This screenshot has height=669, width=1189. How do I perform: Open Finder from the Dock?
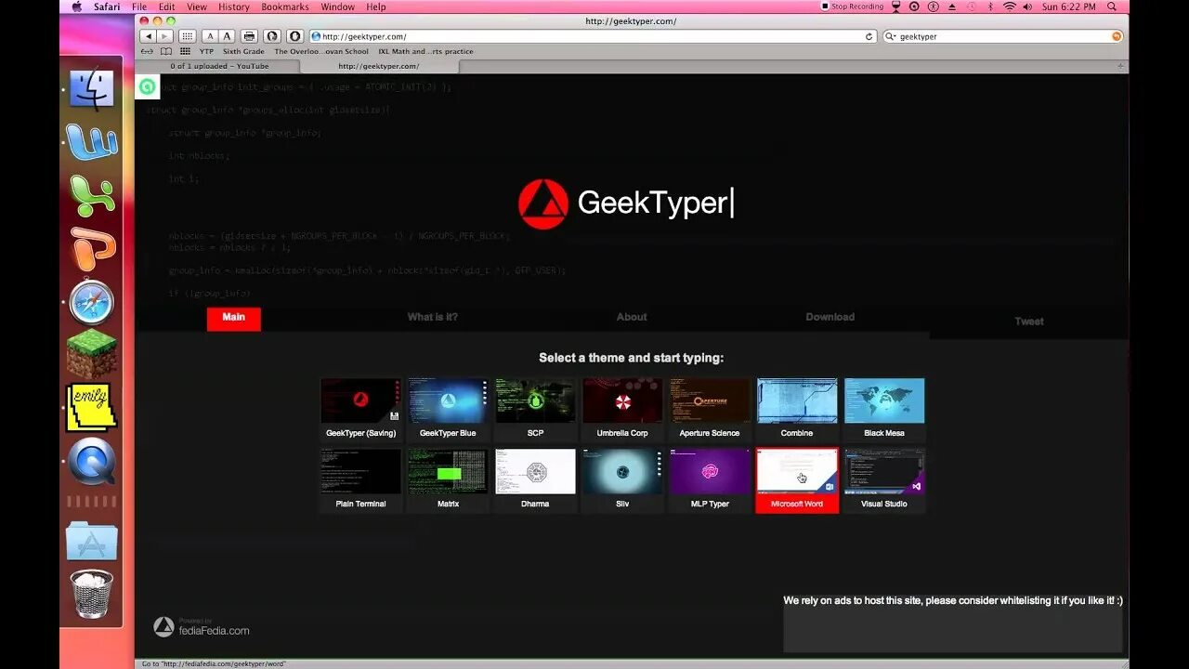click(x=91, y=89)
